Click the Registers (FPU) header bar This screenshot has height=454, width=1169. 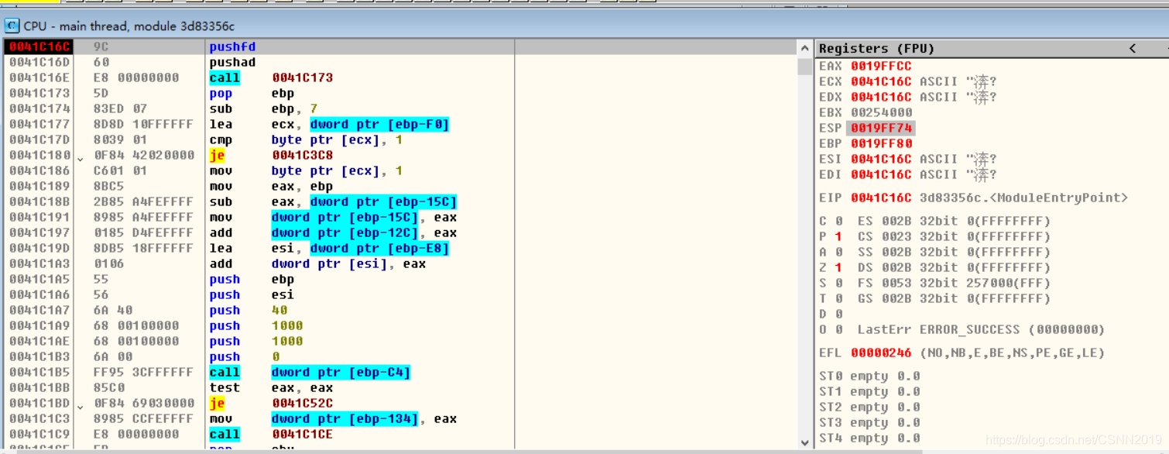992,48
